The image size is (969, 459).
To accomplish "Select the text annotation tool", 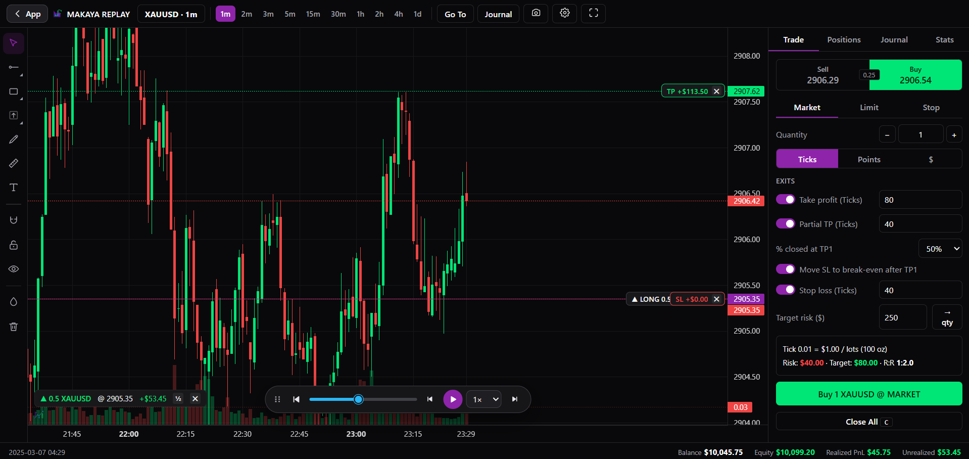I will tap(14, 188).
